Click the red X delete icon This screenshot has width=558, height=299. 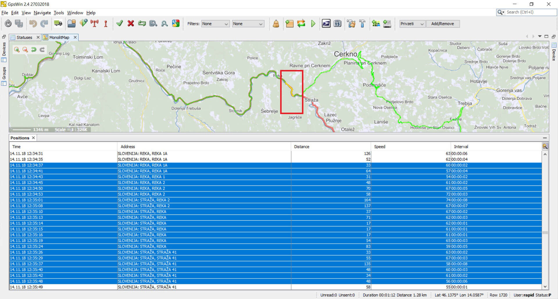pyautogui.click(x=131, y=24)
